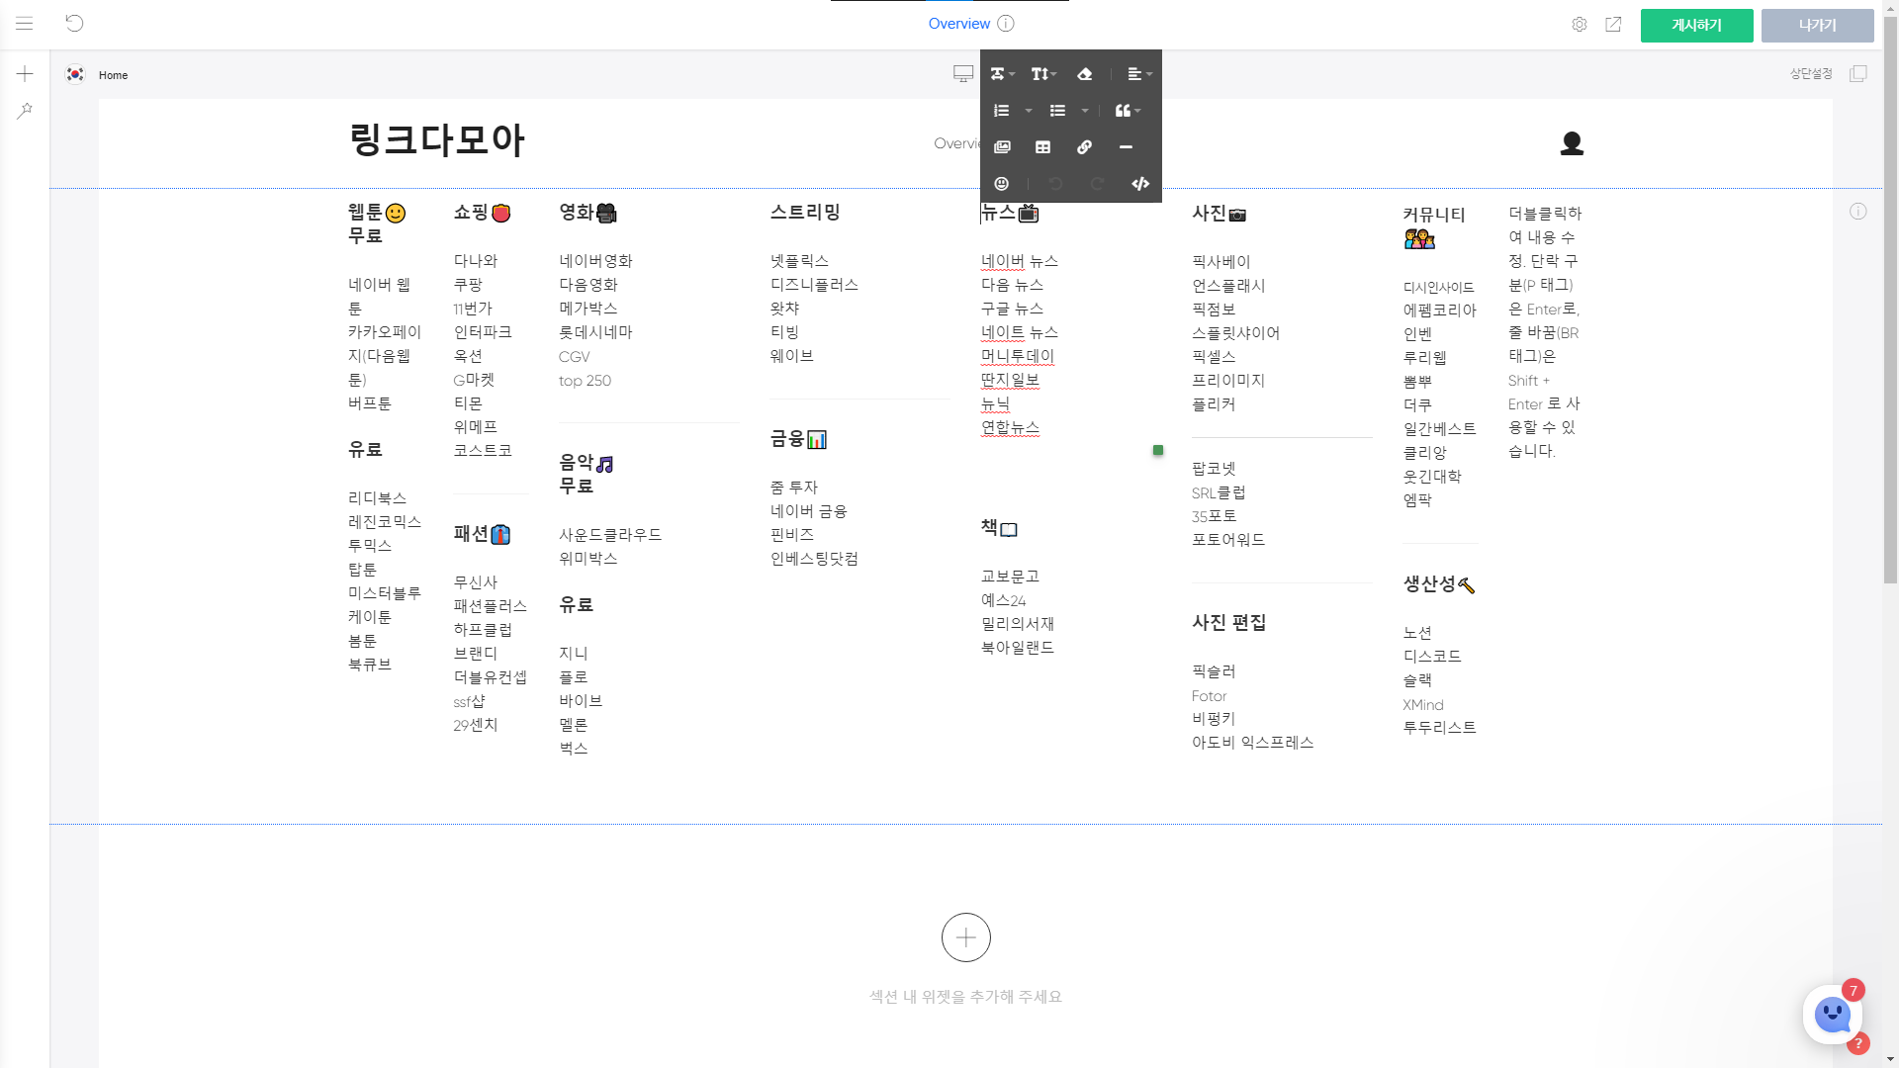Insert a table in the text
This screenshot has height=1068, width=1899.
(x=1042, y=147)
